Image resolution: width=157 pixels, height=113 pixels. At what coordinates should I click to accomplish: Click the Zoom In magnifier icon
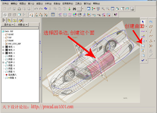(x=103, y=9)
